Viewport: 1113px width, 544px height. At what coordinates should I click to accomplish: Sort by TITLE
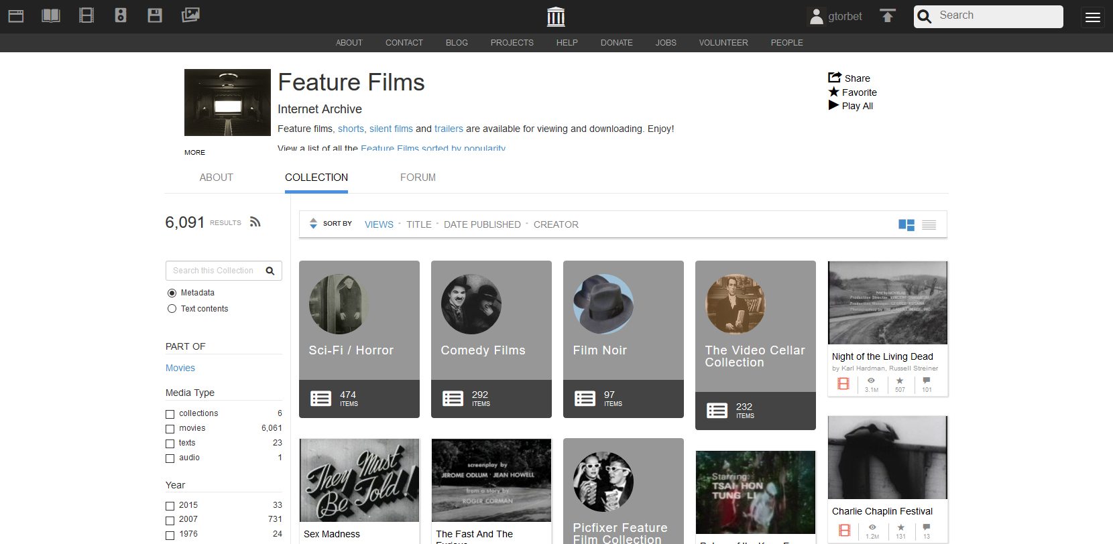pos(418,224)
